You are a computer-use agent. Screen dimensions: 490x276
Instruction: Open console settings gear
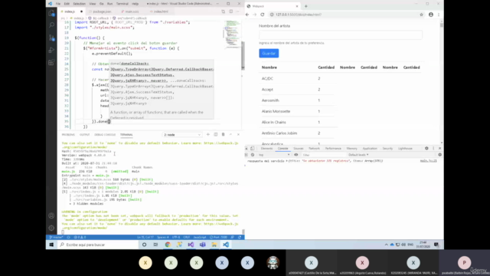click(x=439, y=155)
